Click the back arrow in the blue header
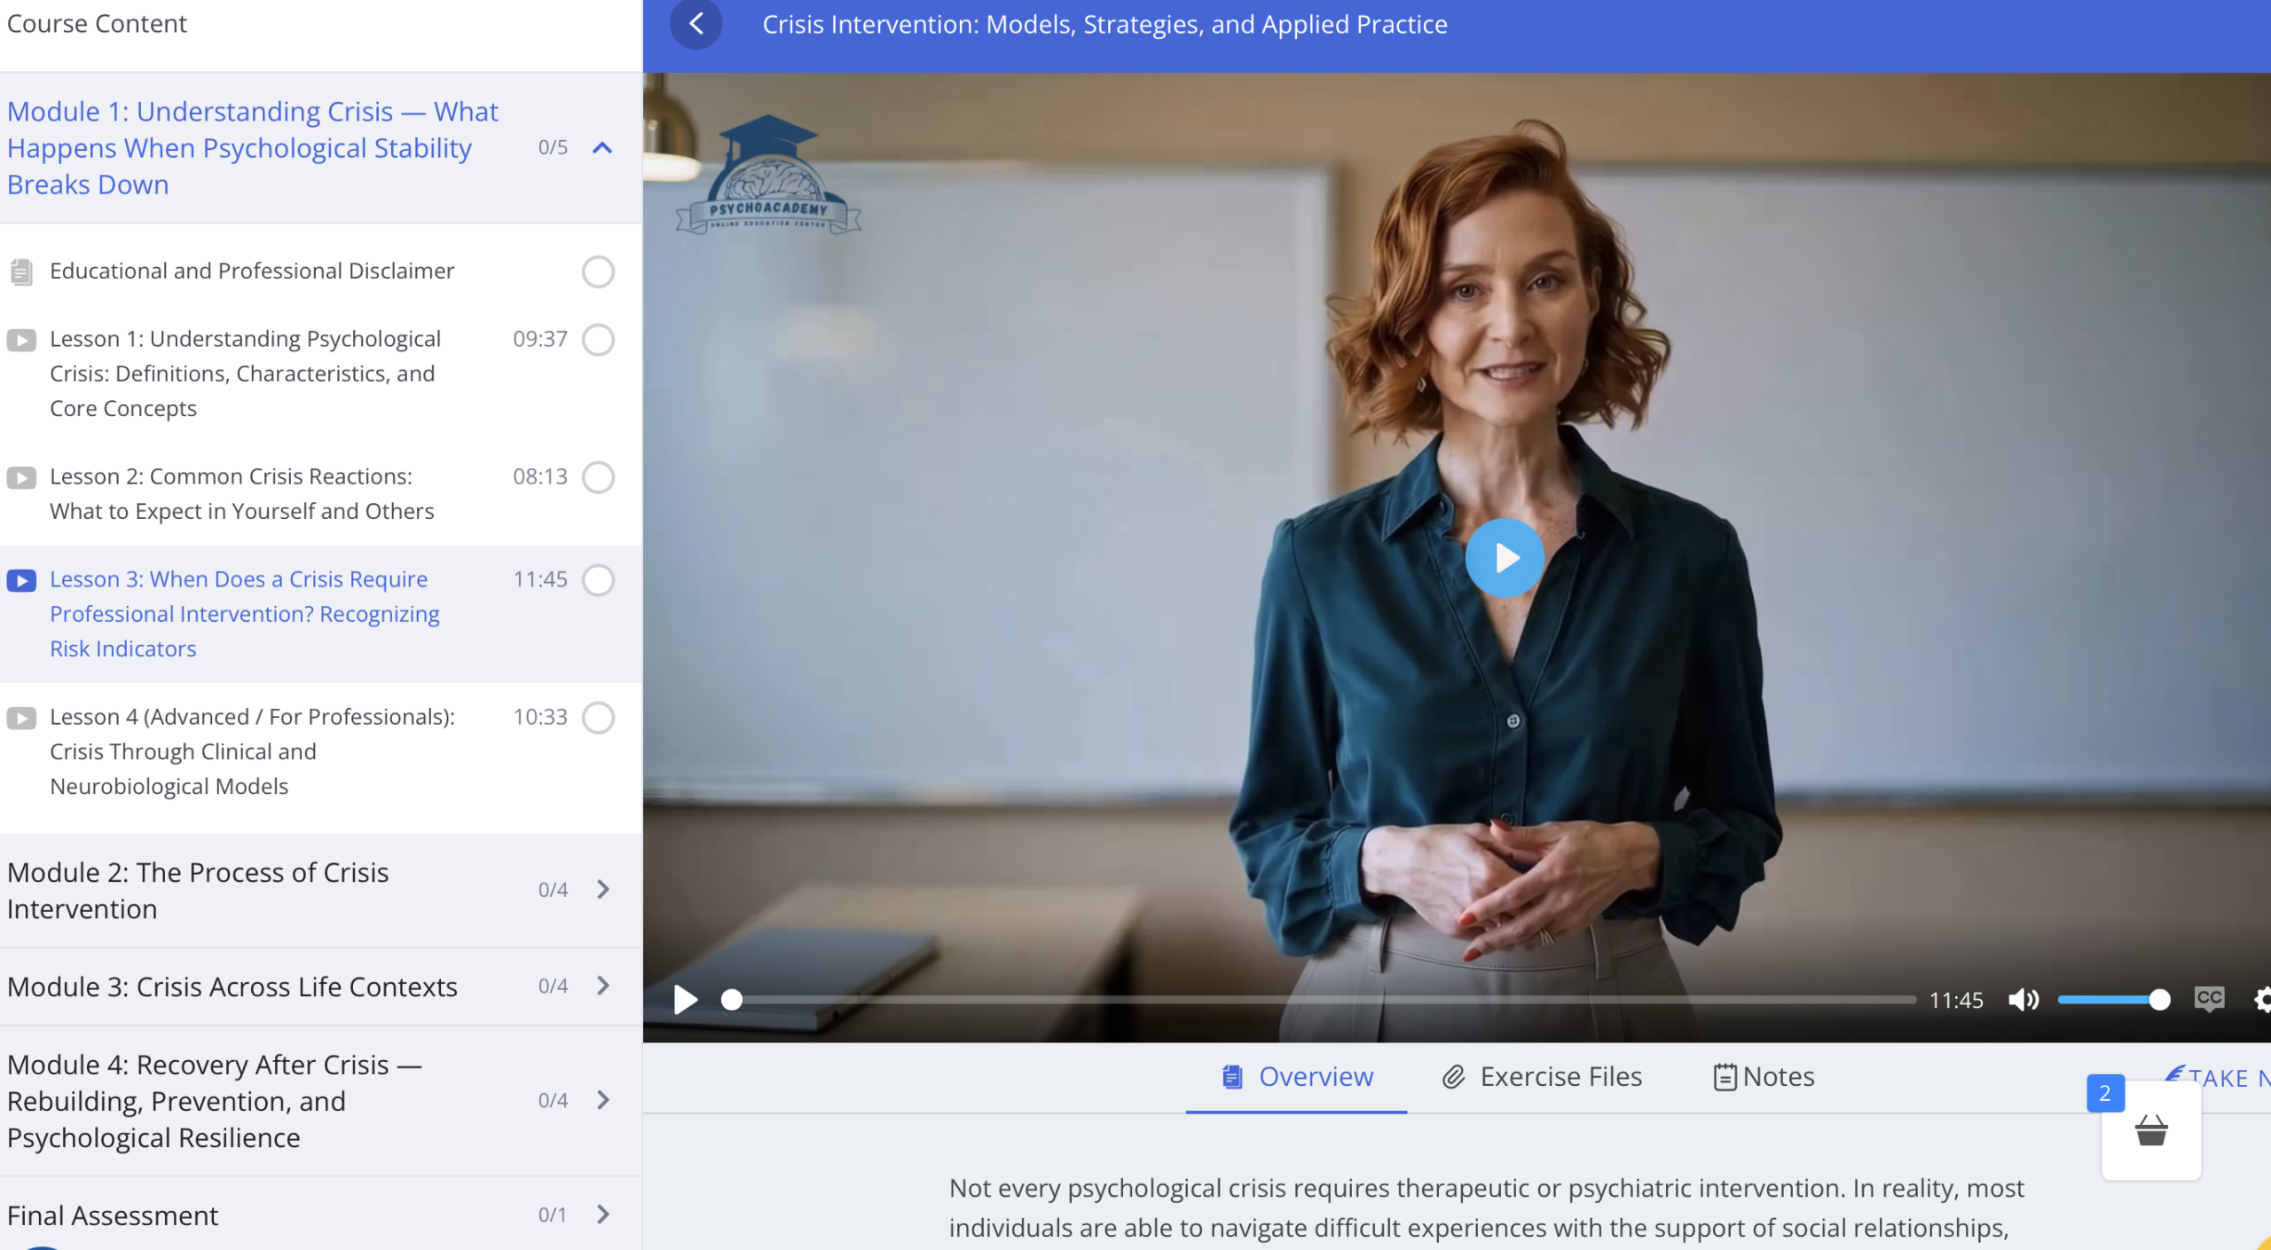Image resolution: width=2271 pixels, height=1250 pixels. point(696,24)
